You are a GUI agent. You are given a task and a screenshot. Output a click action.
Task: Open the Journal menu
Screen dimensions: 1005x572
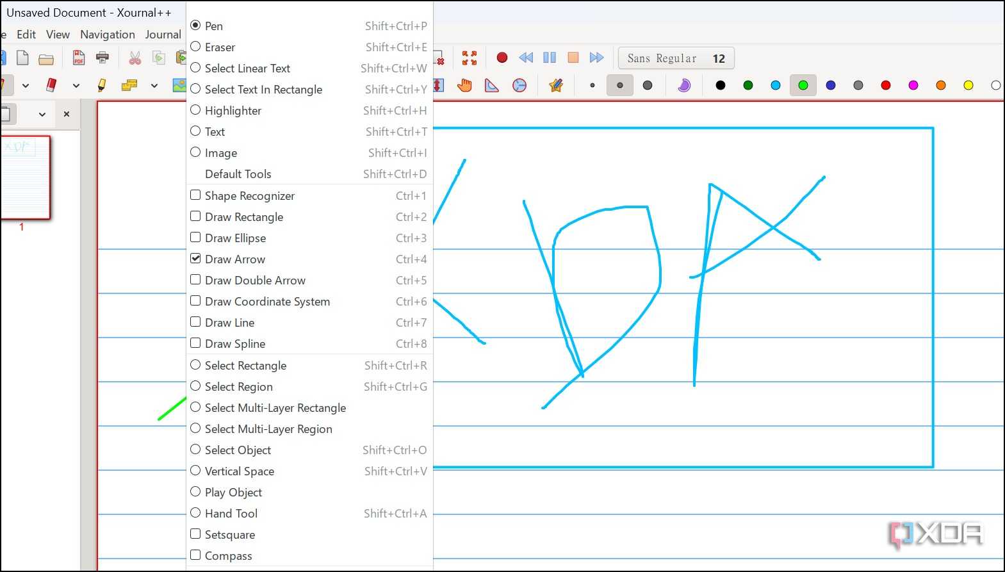tap(163, 35)
